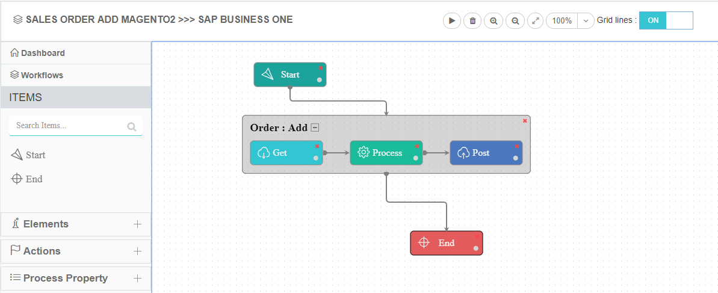Viewport: 718px width, 293px height.
Task: Expand the Actions section
Action: click(x=137, y=251)
